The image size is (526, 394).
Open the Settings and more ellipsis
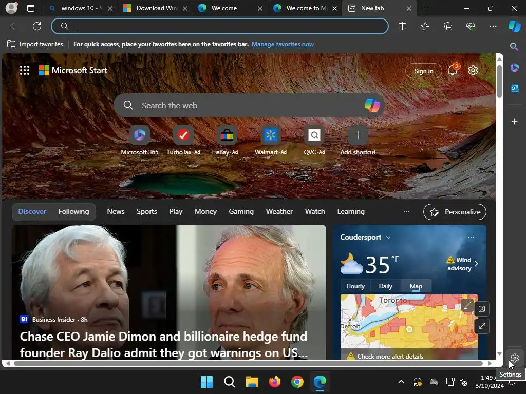click(493, 26)
